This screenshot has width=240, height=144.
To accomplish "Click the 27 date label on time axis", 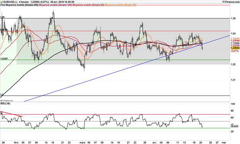I will tap(217, 143).
